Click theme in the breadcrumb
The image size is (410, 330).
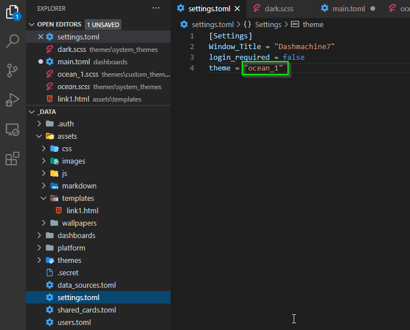coord(313,25)
